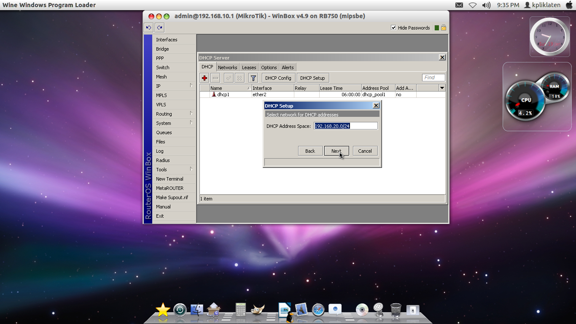This screenshot has width=576, height=324.
Task: Open Finder face icon in dock
Action: click(197, 310)
